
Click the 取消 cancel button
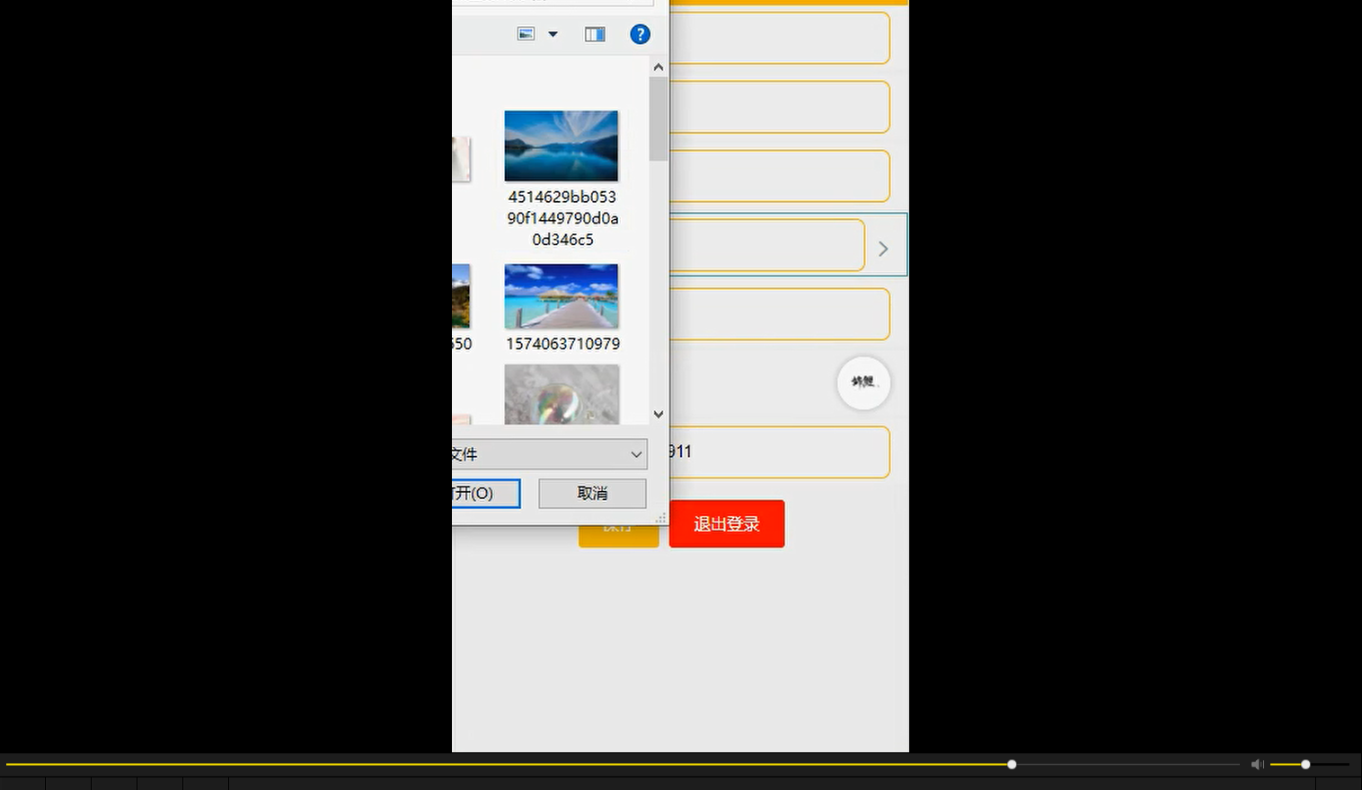pyautogui.click(x=592, y=493)
